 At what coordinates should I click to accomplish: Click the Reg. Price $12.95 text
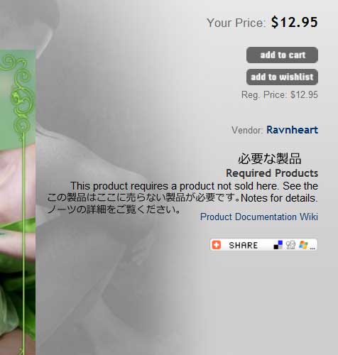pos(280,95)
